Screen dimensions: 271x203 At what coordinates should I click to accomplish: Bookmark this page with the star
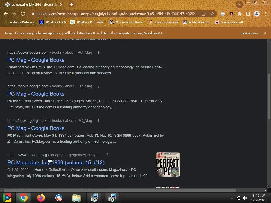point(212,14)
